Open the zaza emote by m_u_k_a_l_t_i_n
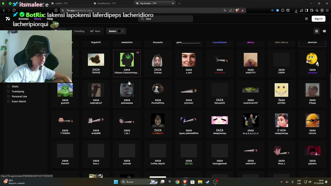The width and height of the screenshot is (331, 186). [x=251, y=124]
